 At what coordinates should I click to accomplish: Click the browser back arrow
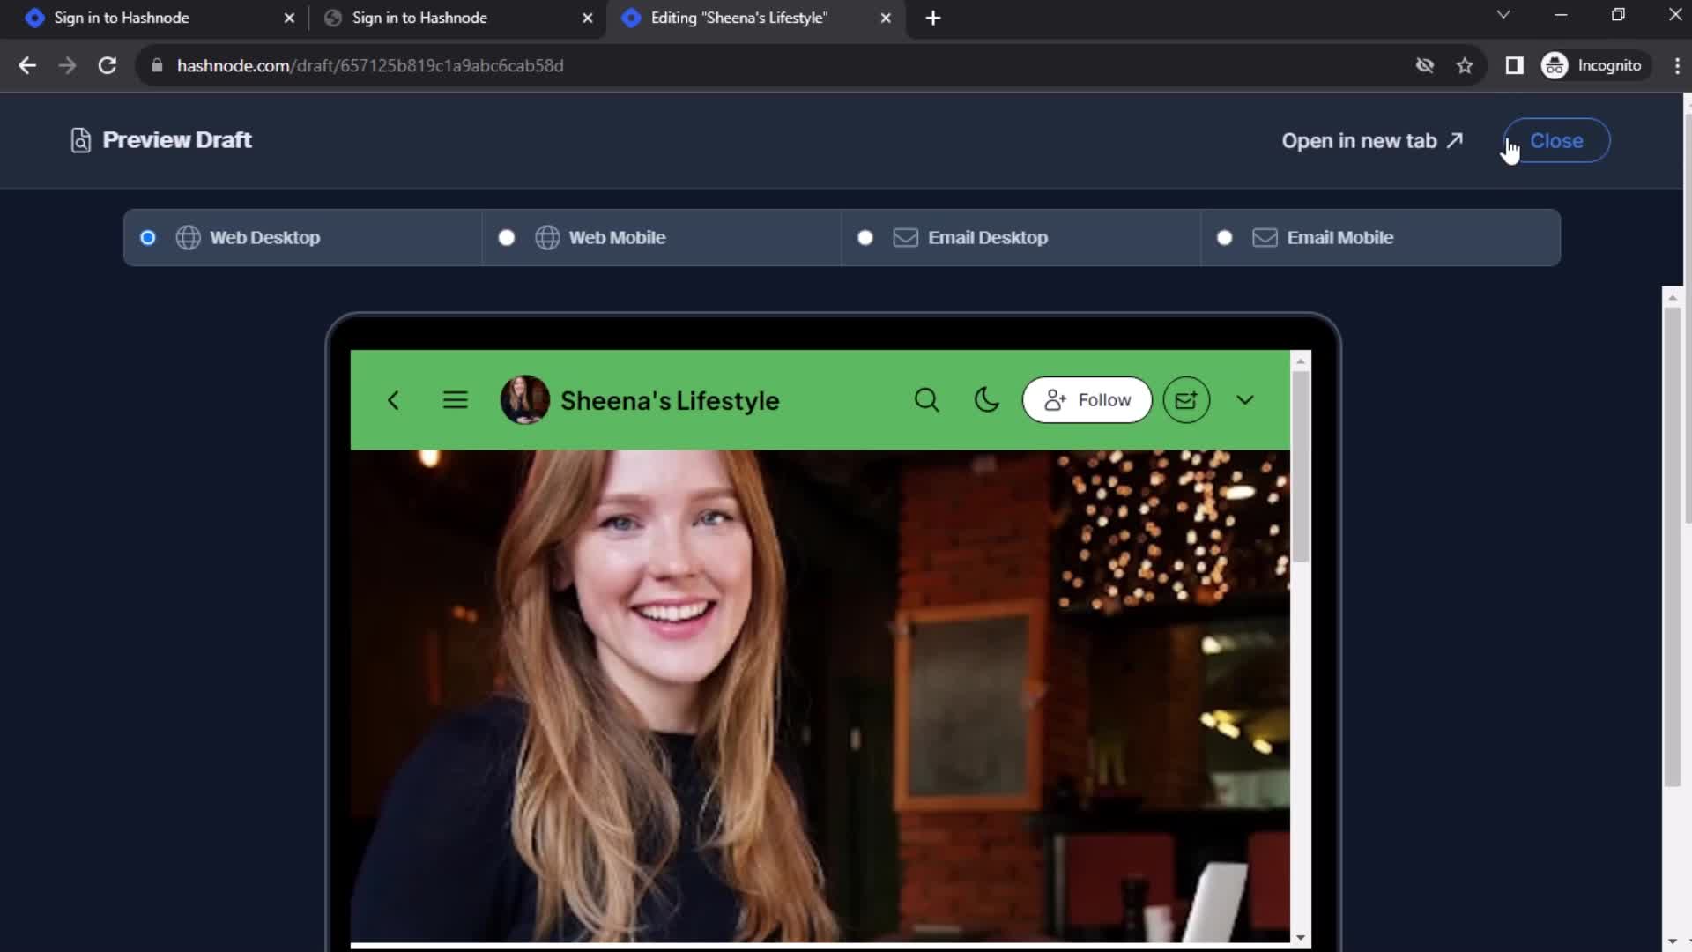click(27, 65)
